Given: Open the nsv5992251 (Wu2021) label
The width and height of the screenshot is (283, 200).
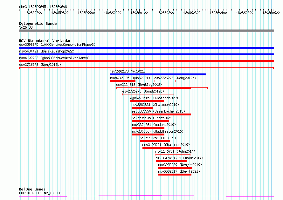Looking at the screenshot, I should coord(158,138).
